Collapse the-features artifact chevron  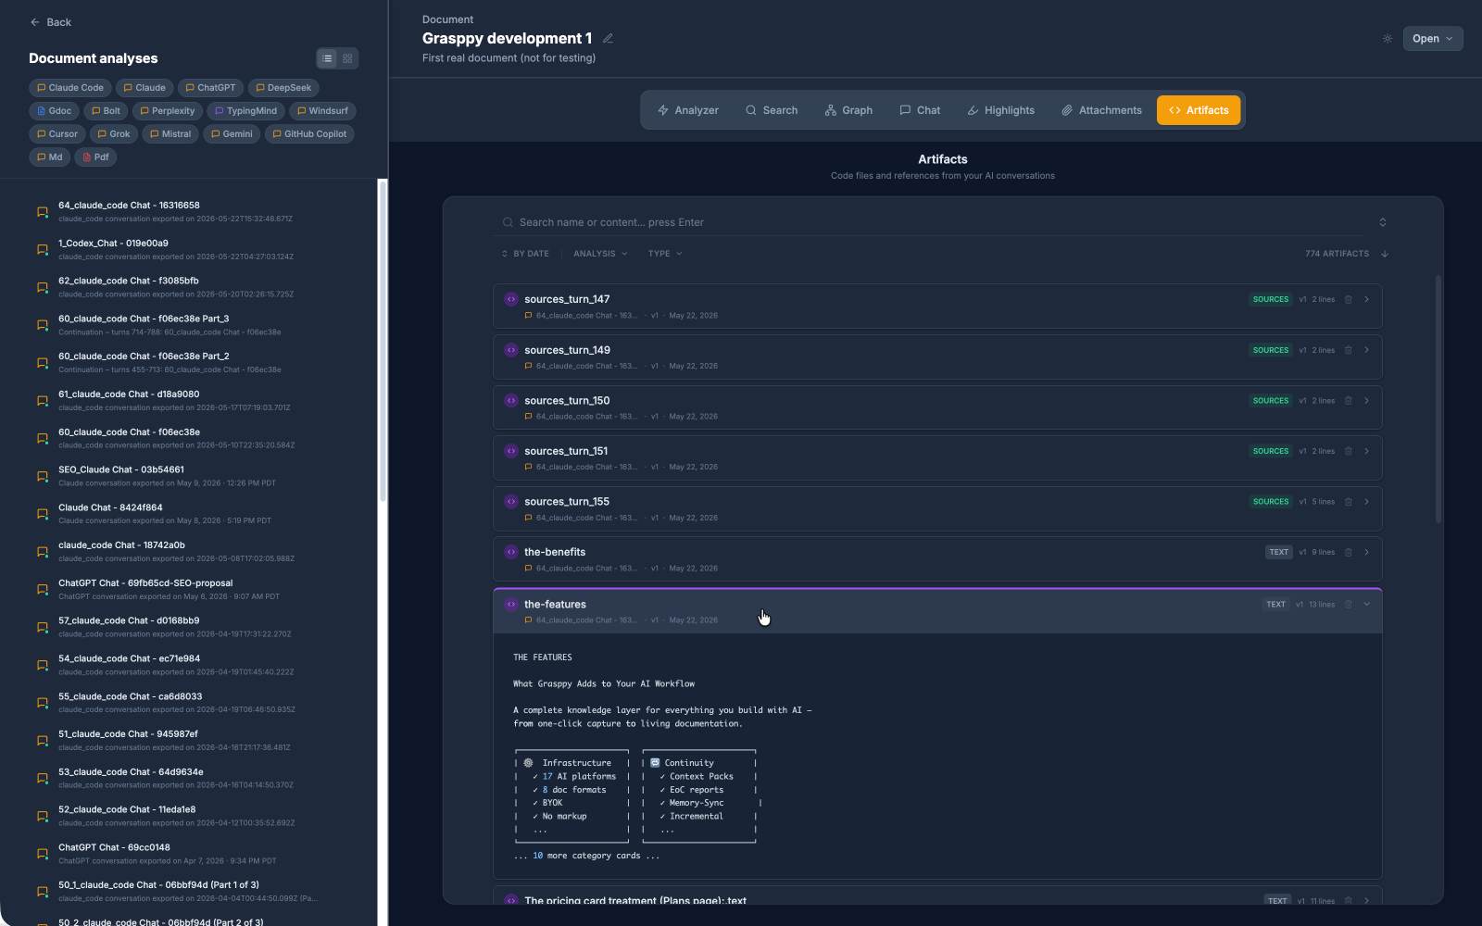(x=1366, y=605)
